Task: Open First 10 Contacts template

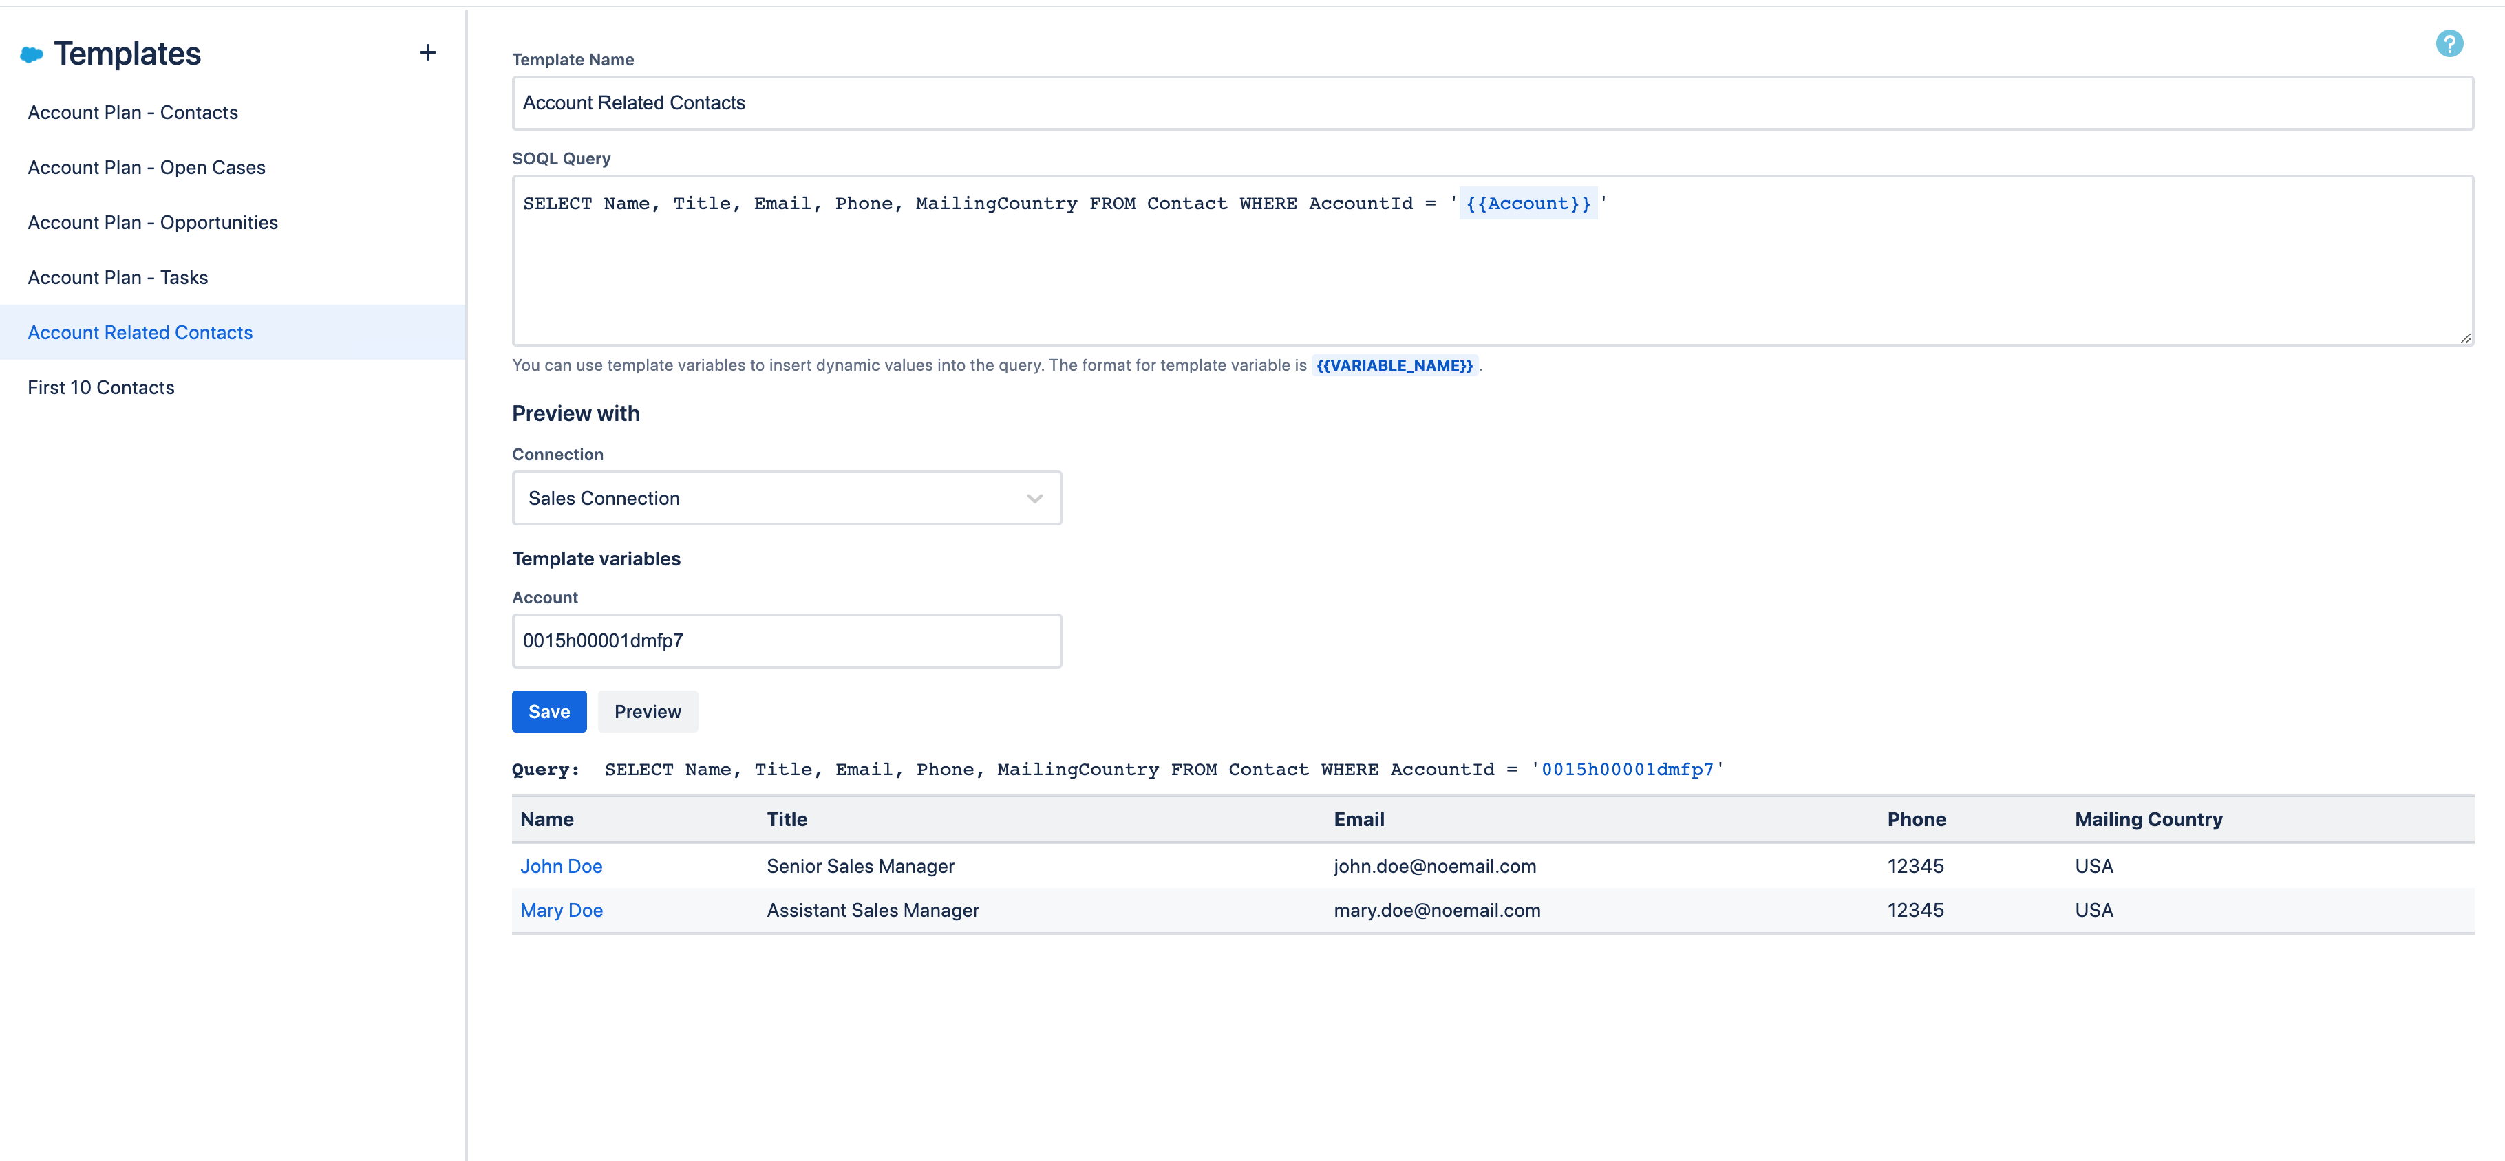Action: point(101,388)
